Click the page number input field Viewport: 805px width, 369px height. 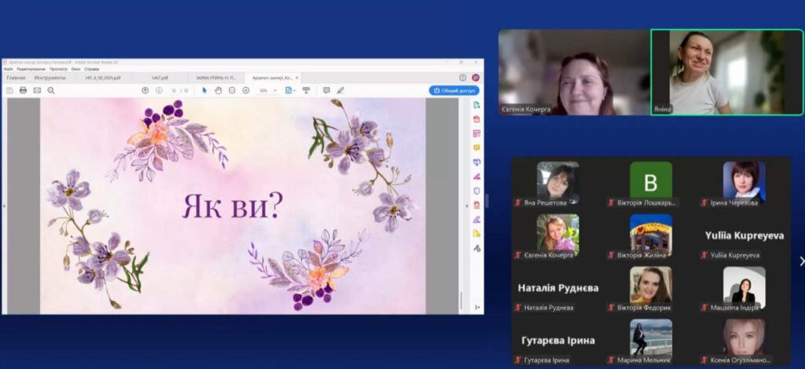click(x=174, y=90)
